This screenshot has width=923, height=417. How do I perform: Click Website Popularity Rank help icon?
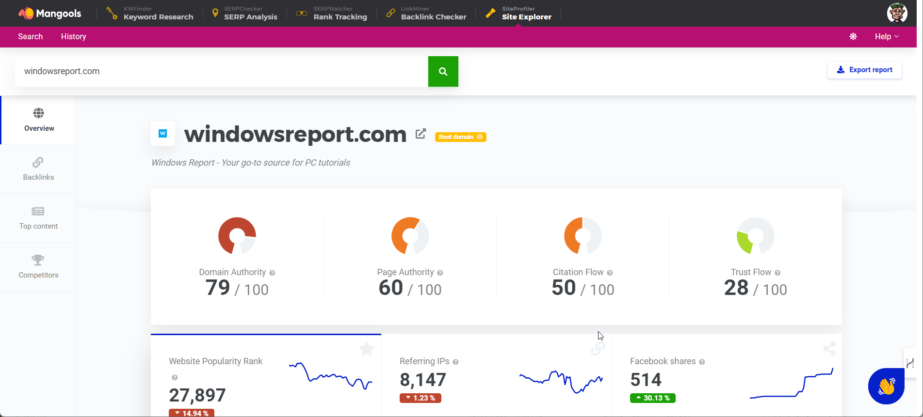click(x=175, y=377)
